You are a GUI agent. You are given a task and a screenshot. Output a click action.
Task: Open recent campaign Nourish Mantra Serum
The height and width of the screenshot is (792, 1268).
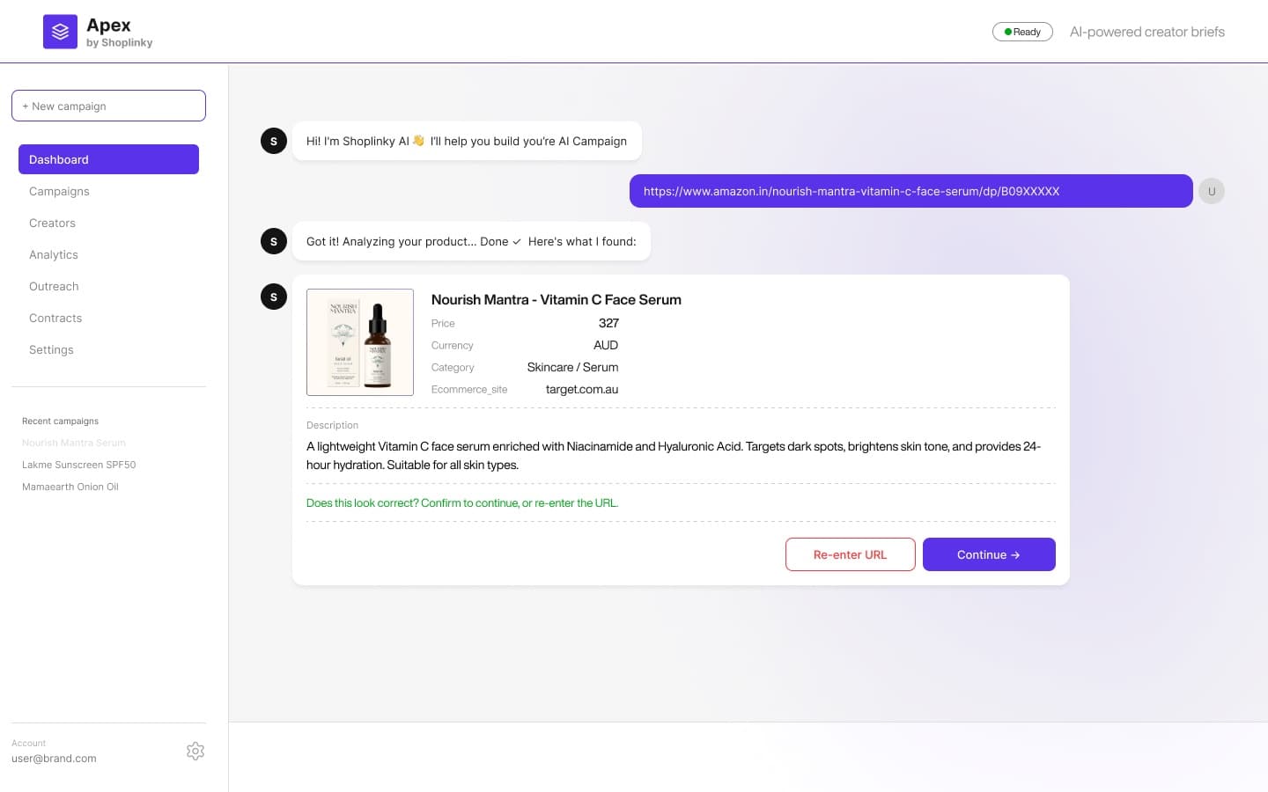(74, 443)
